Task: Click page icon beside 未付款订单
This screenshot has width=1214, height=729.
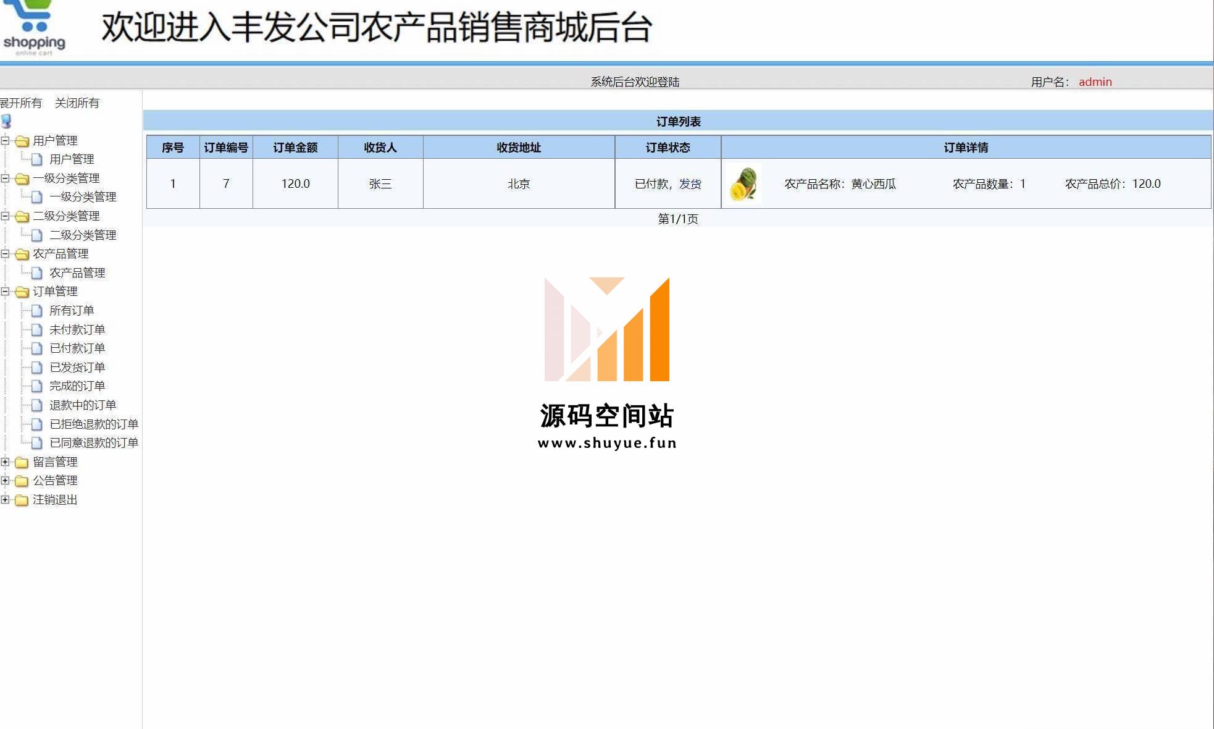Action: pos(37,330)
